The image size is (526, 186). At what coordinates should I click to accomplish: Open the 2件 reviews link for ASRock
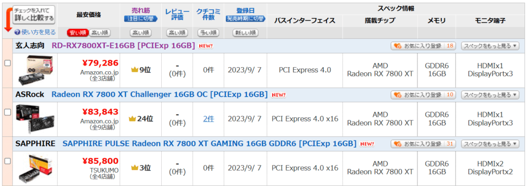pos(208,119)
